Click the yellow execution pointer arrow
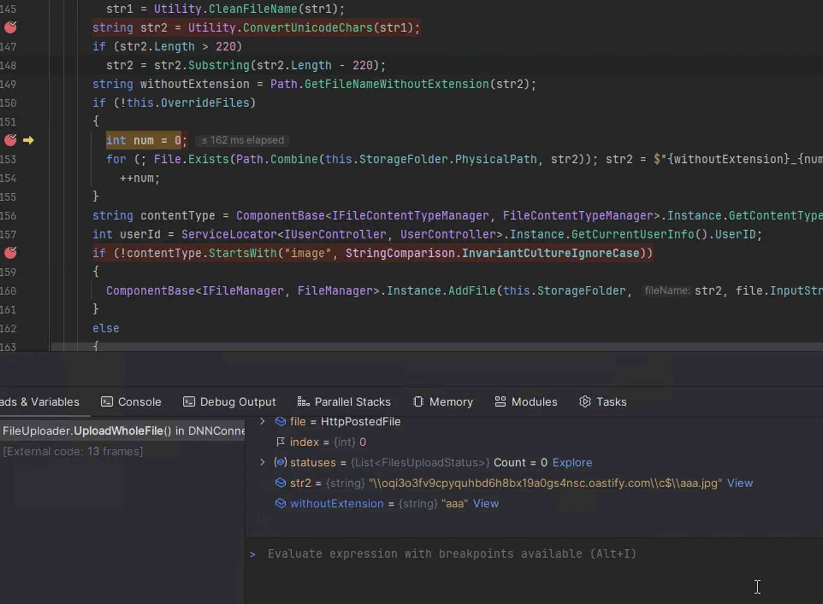This screenshot has width=823, height=604. [x=28, y=140]
